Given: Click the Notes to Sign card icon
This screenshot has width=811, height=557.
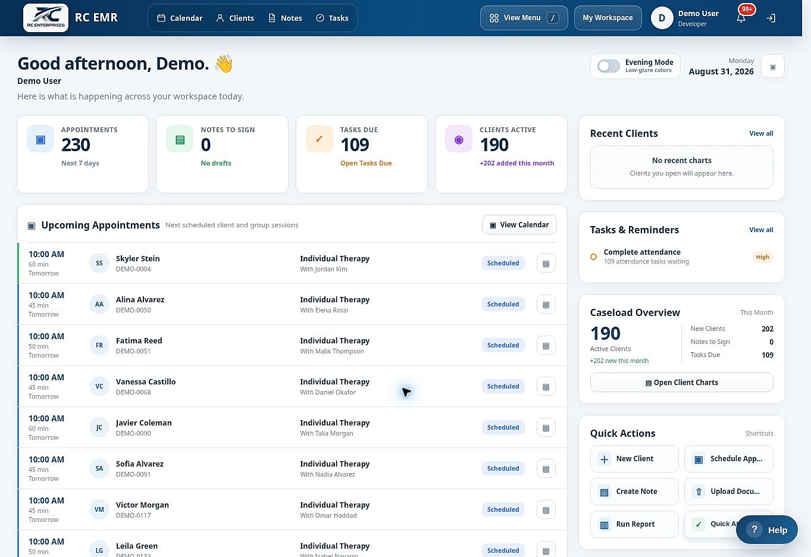Looking at the screenshot, I should (180, 139).
